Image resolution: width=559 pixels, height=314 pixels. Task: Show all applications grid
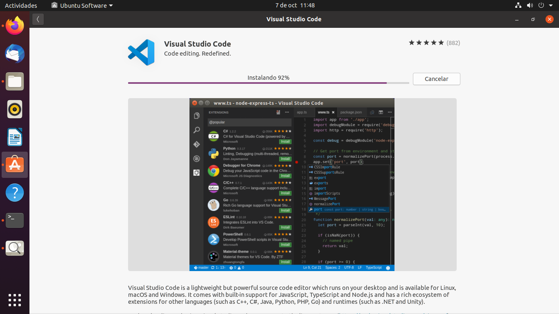[x=15, y=300]
